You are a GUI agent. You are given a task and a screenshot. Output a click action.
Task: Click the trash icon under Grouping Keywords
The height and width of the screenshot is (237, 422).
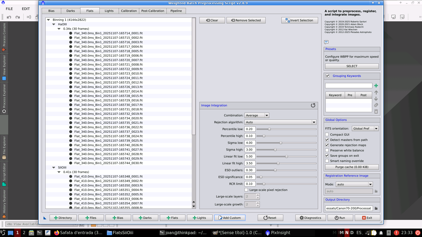pyautogui.click(x=376, y=111)
